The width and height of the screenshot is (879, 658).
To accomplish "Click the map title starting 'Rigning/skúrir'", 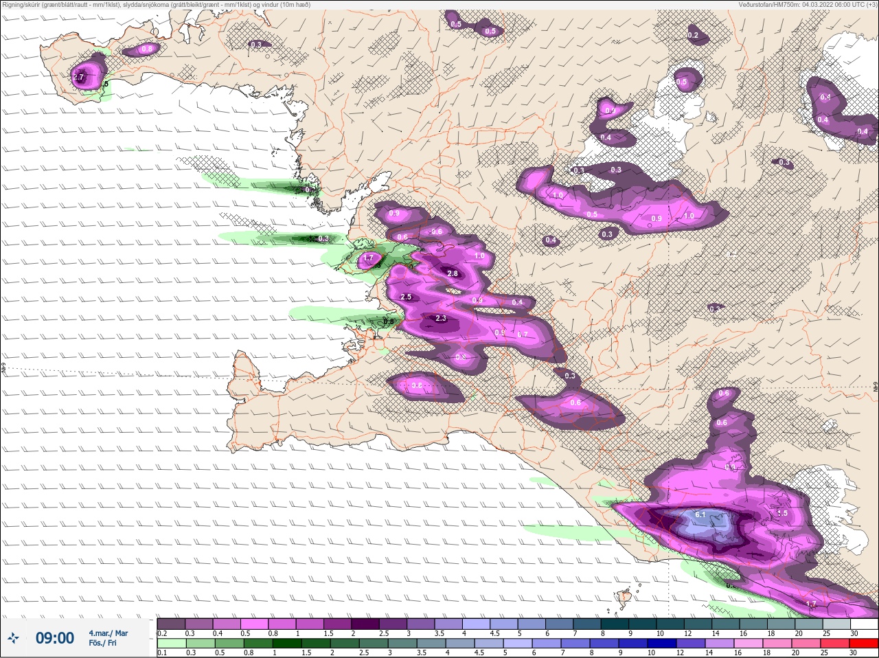I will point(157,5).
